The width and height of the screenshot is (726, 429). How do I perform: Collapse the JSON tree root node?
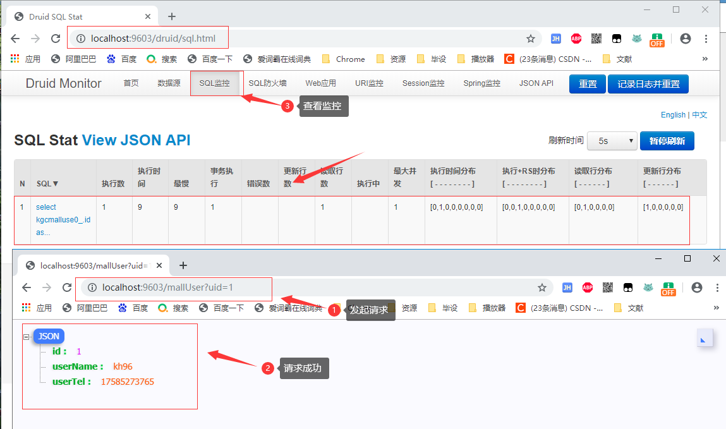[27, 337]
